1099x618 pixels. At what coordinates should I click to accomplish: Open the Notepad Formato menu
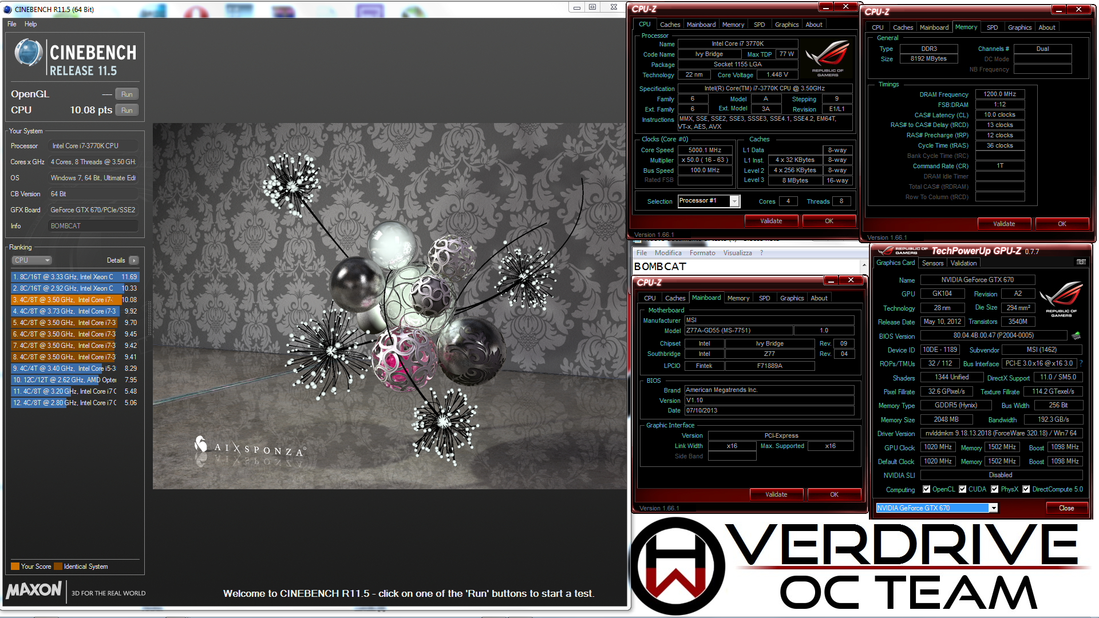pos(702,253)
